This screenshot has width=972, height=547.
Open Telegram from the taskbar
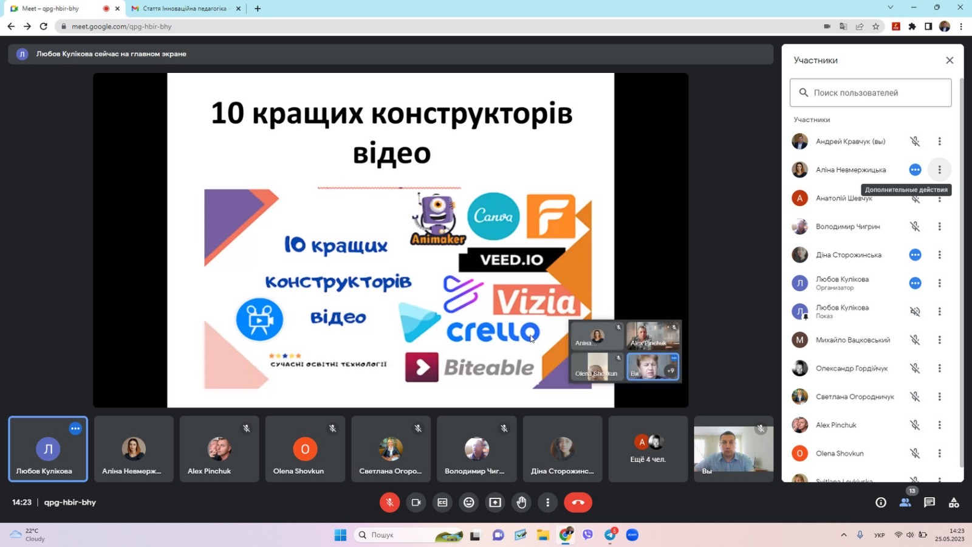610,535
